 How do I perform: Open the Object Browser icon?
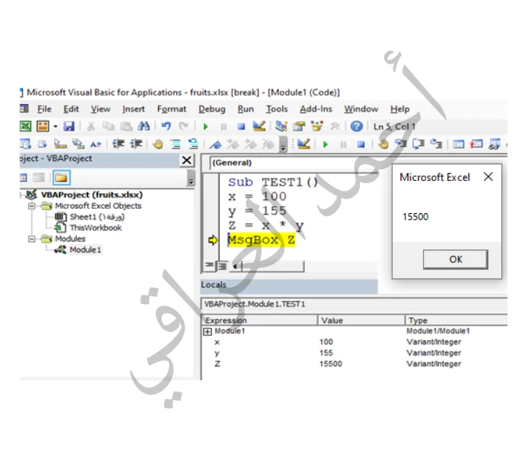317,126
